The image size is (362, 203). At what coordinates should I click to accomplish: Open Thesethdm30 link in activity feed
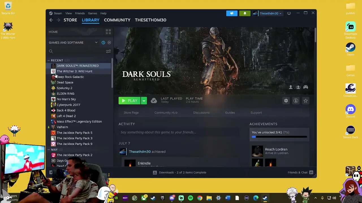[140, 152]
